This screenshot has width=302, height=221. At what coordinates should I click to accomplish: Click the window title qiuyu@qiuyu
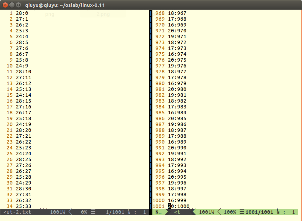pyautogui.click(x=65, y=5)
